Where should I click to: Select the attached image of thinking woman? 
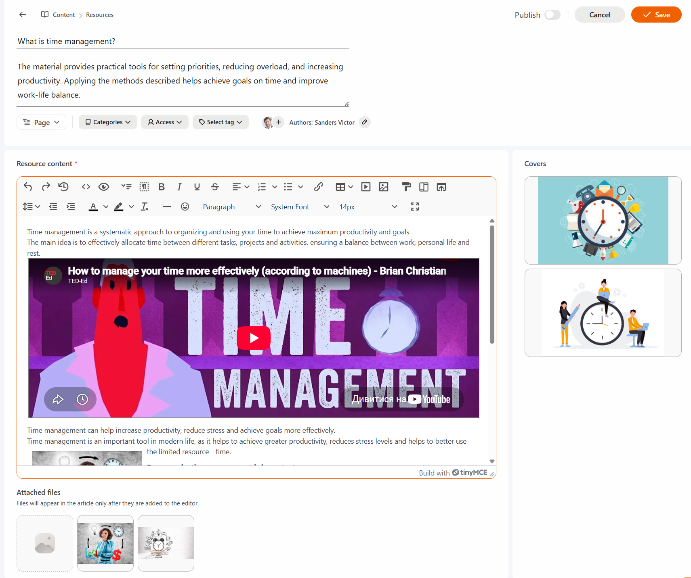click(x=105, y=543)
